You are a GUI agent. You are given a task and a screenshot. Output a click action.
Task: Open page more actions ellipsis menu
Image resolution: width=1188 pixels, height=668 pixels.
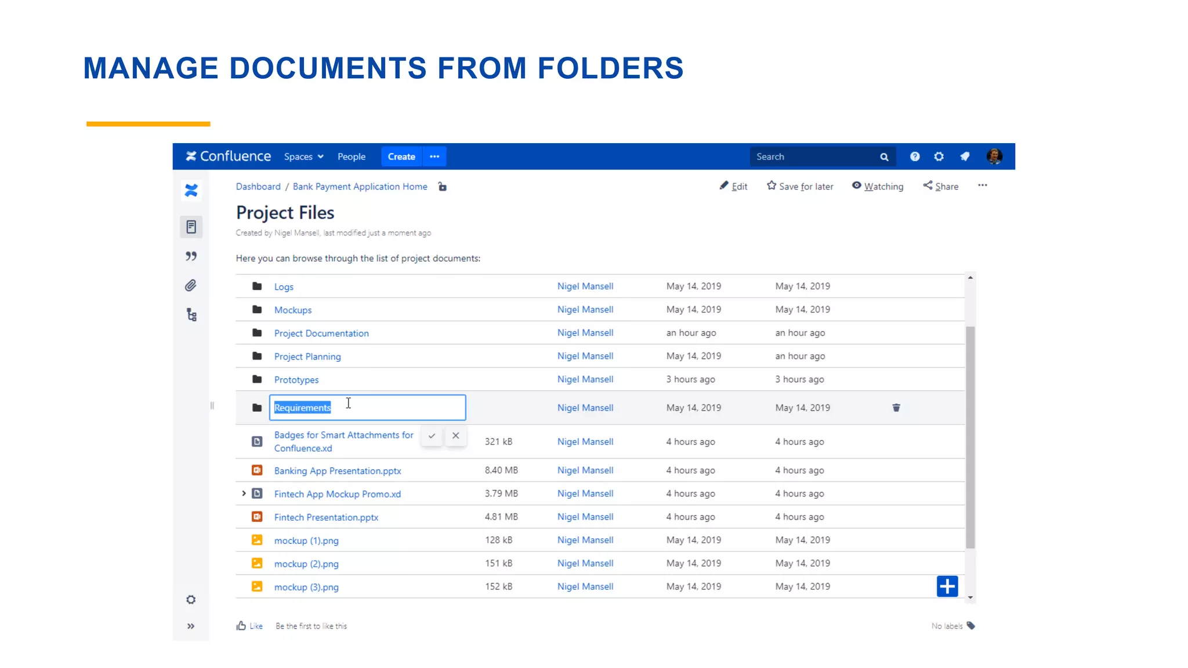(x=982, y=186)
